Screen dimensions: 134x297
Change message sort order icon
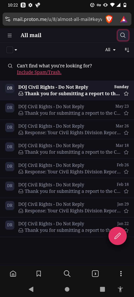click(x=127, y=50)
